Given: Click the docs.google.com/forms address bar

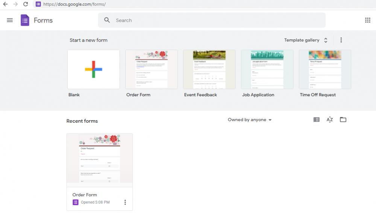Looking at the screenshot, I should (74, 4).
